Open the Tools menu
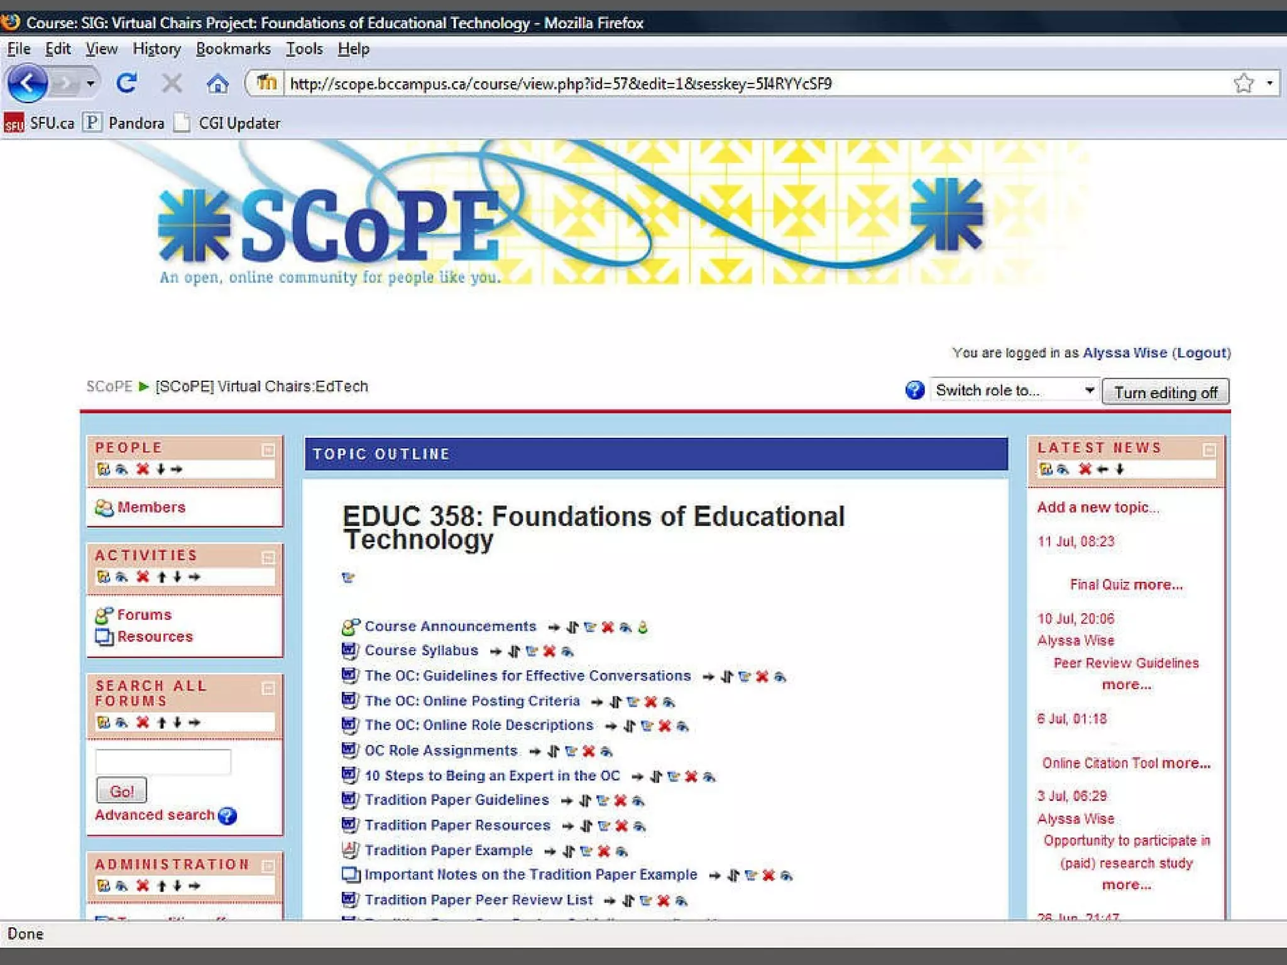The image size is (1287, 965). 304,49
